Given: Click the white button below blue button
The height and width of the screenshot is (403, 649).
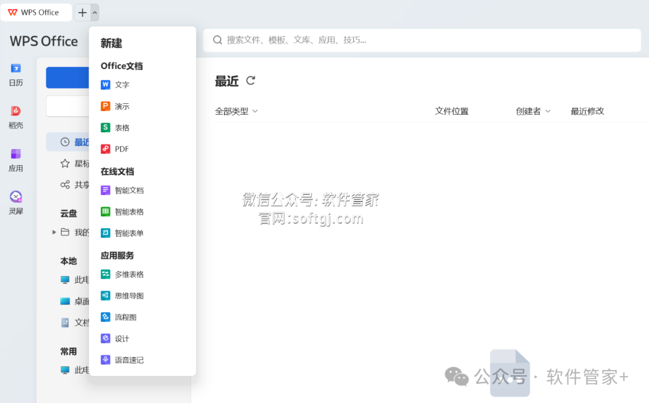Looking at the screenshot, I should click(67, 106).
